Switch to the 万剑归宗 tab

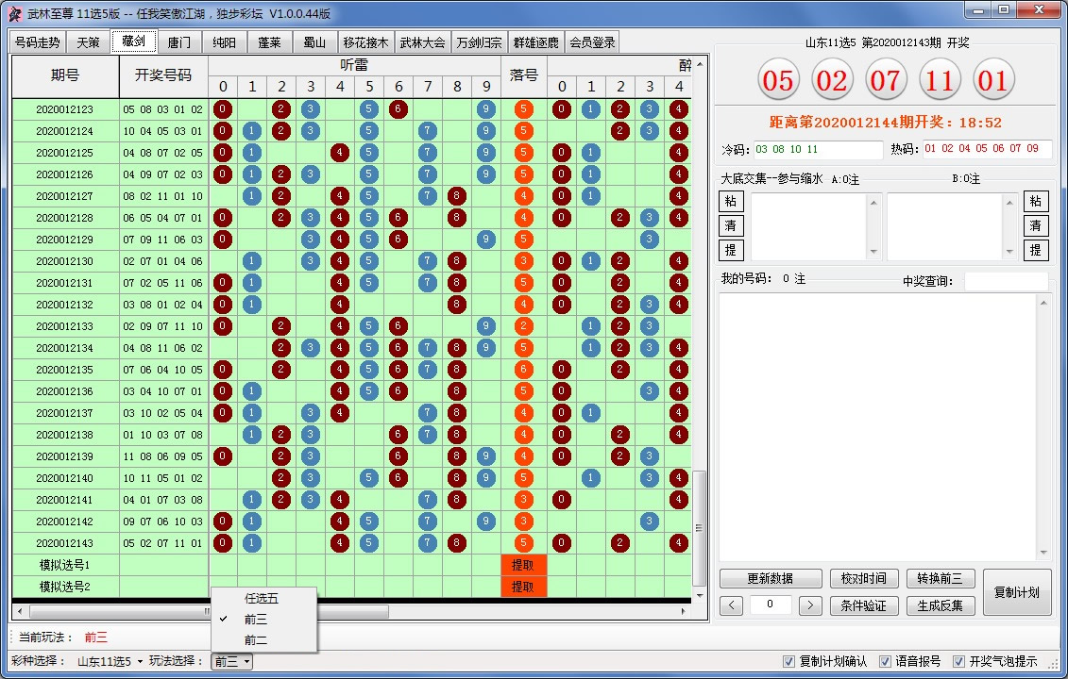point(479,41)
